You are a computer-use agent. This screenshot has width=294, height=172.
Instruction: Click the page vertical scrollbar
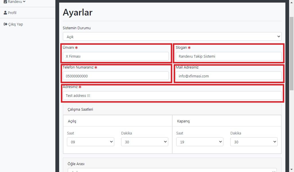click(x=291, y=54)
